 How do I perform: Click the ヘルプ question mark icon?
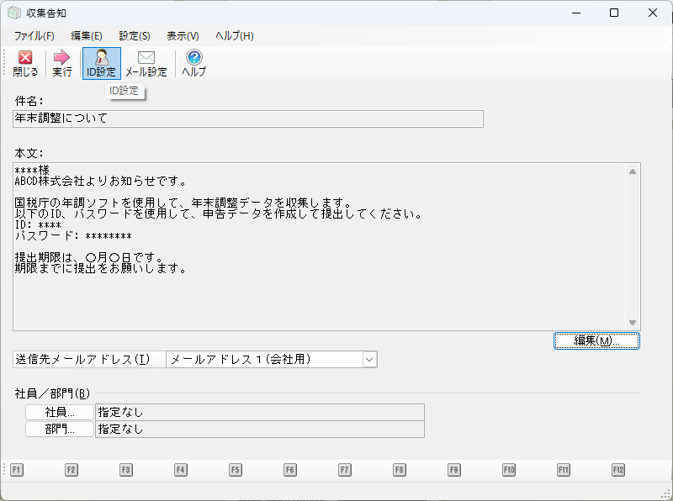point(193,63)
